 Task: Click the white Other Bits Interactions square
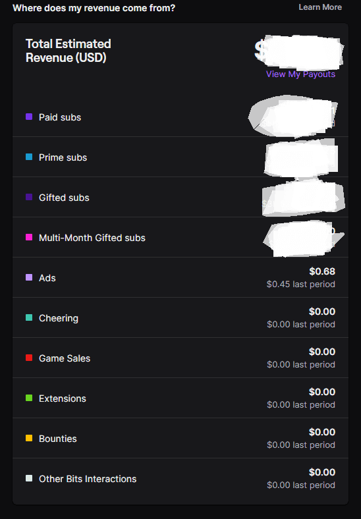(29, 478)
